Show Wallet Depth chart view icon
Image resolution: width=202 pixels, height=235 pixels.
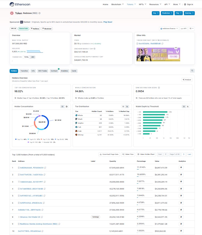pos(188,107)
